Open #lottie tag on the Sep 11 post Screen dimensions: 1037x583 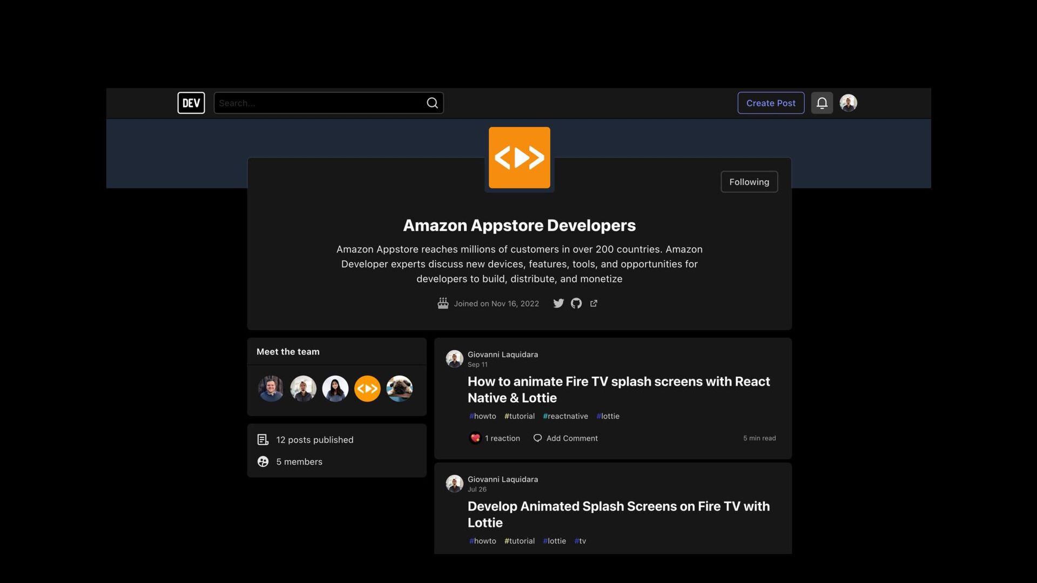pyautogui.click(x=608, y=416)
